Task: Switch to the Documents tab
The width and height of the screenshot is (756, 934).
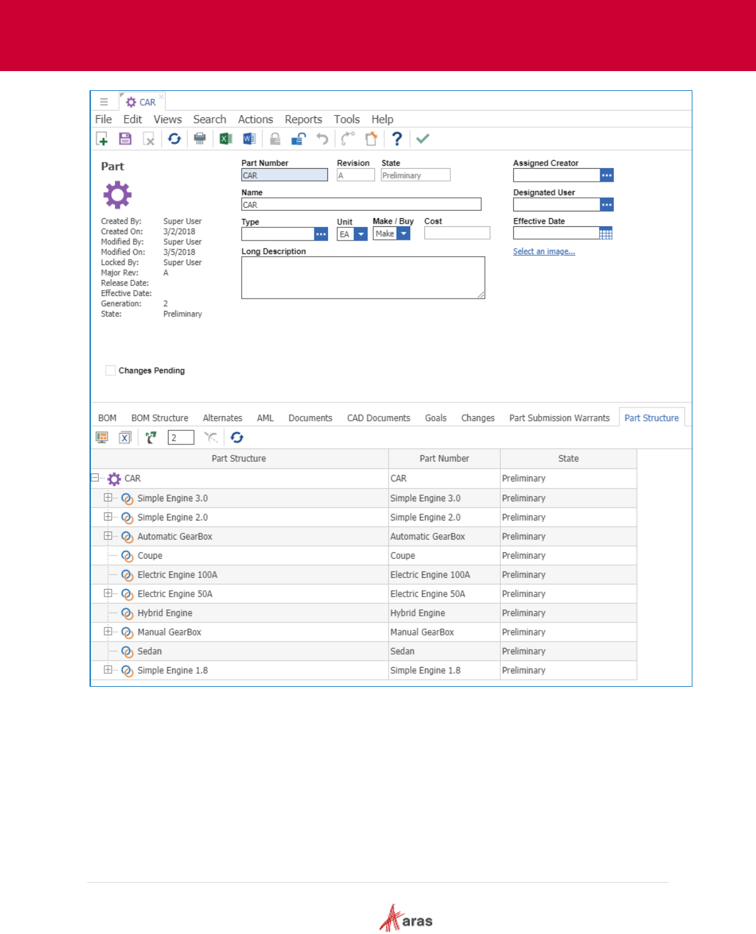Action: point(310,418)
